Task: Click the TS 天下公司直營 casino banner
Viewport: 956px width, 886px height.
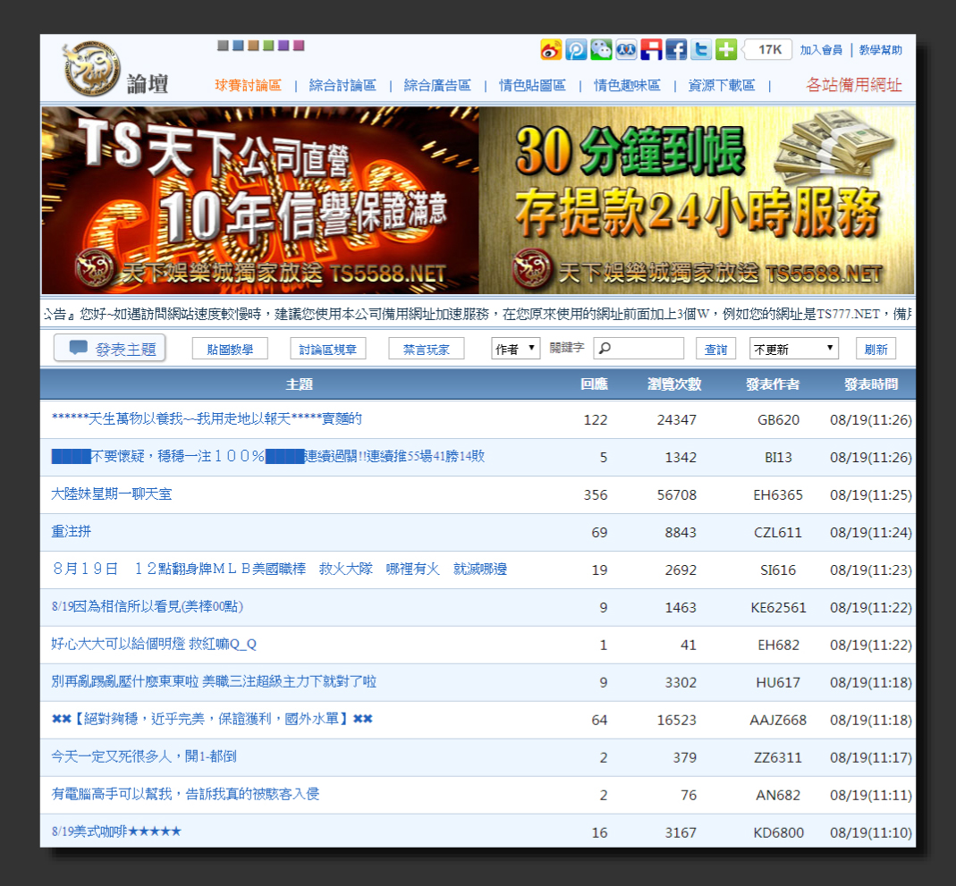Action: click(260, 200)
